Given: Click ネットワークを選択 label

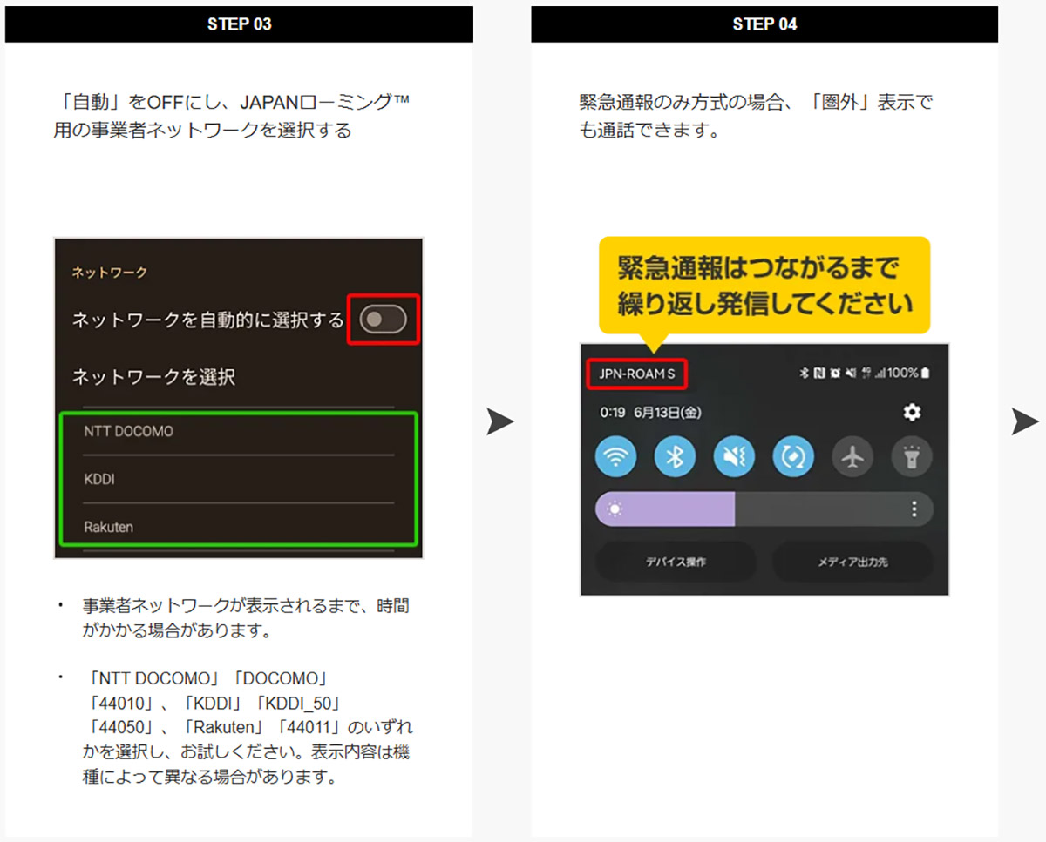Looking at the screenshot, I should tap(153, 377).
